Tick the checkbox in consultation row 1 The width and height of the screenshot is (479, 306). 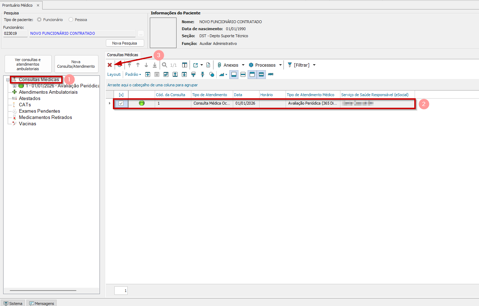click(x=121, y=103)
